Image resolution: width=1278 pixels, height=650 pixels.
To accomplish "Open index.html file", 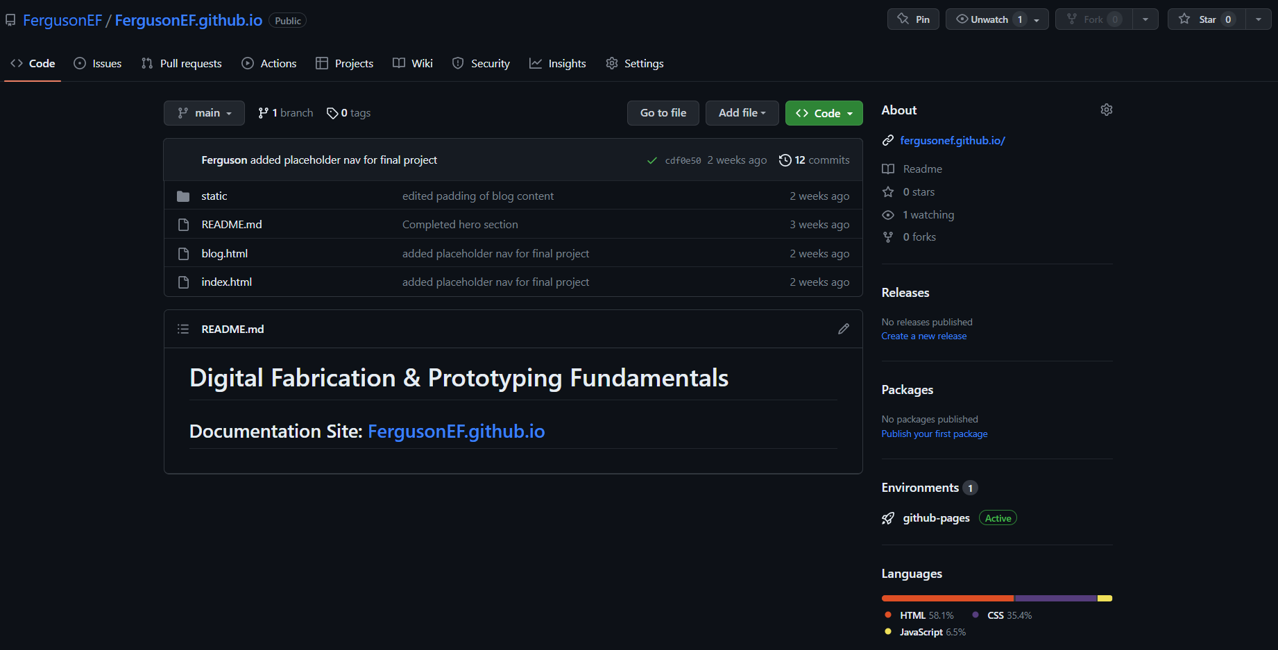I will (227, 282).
